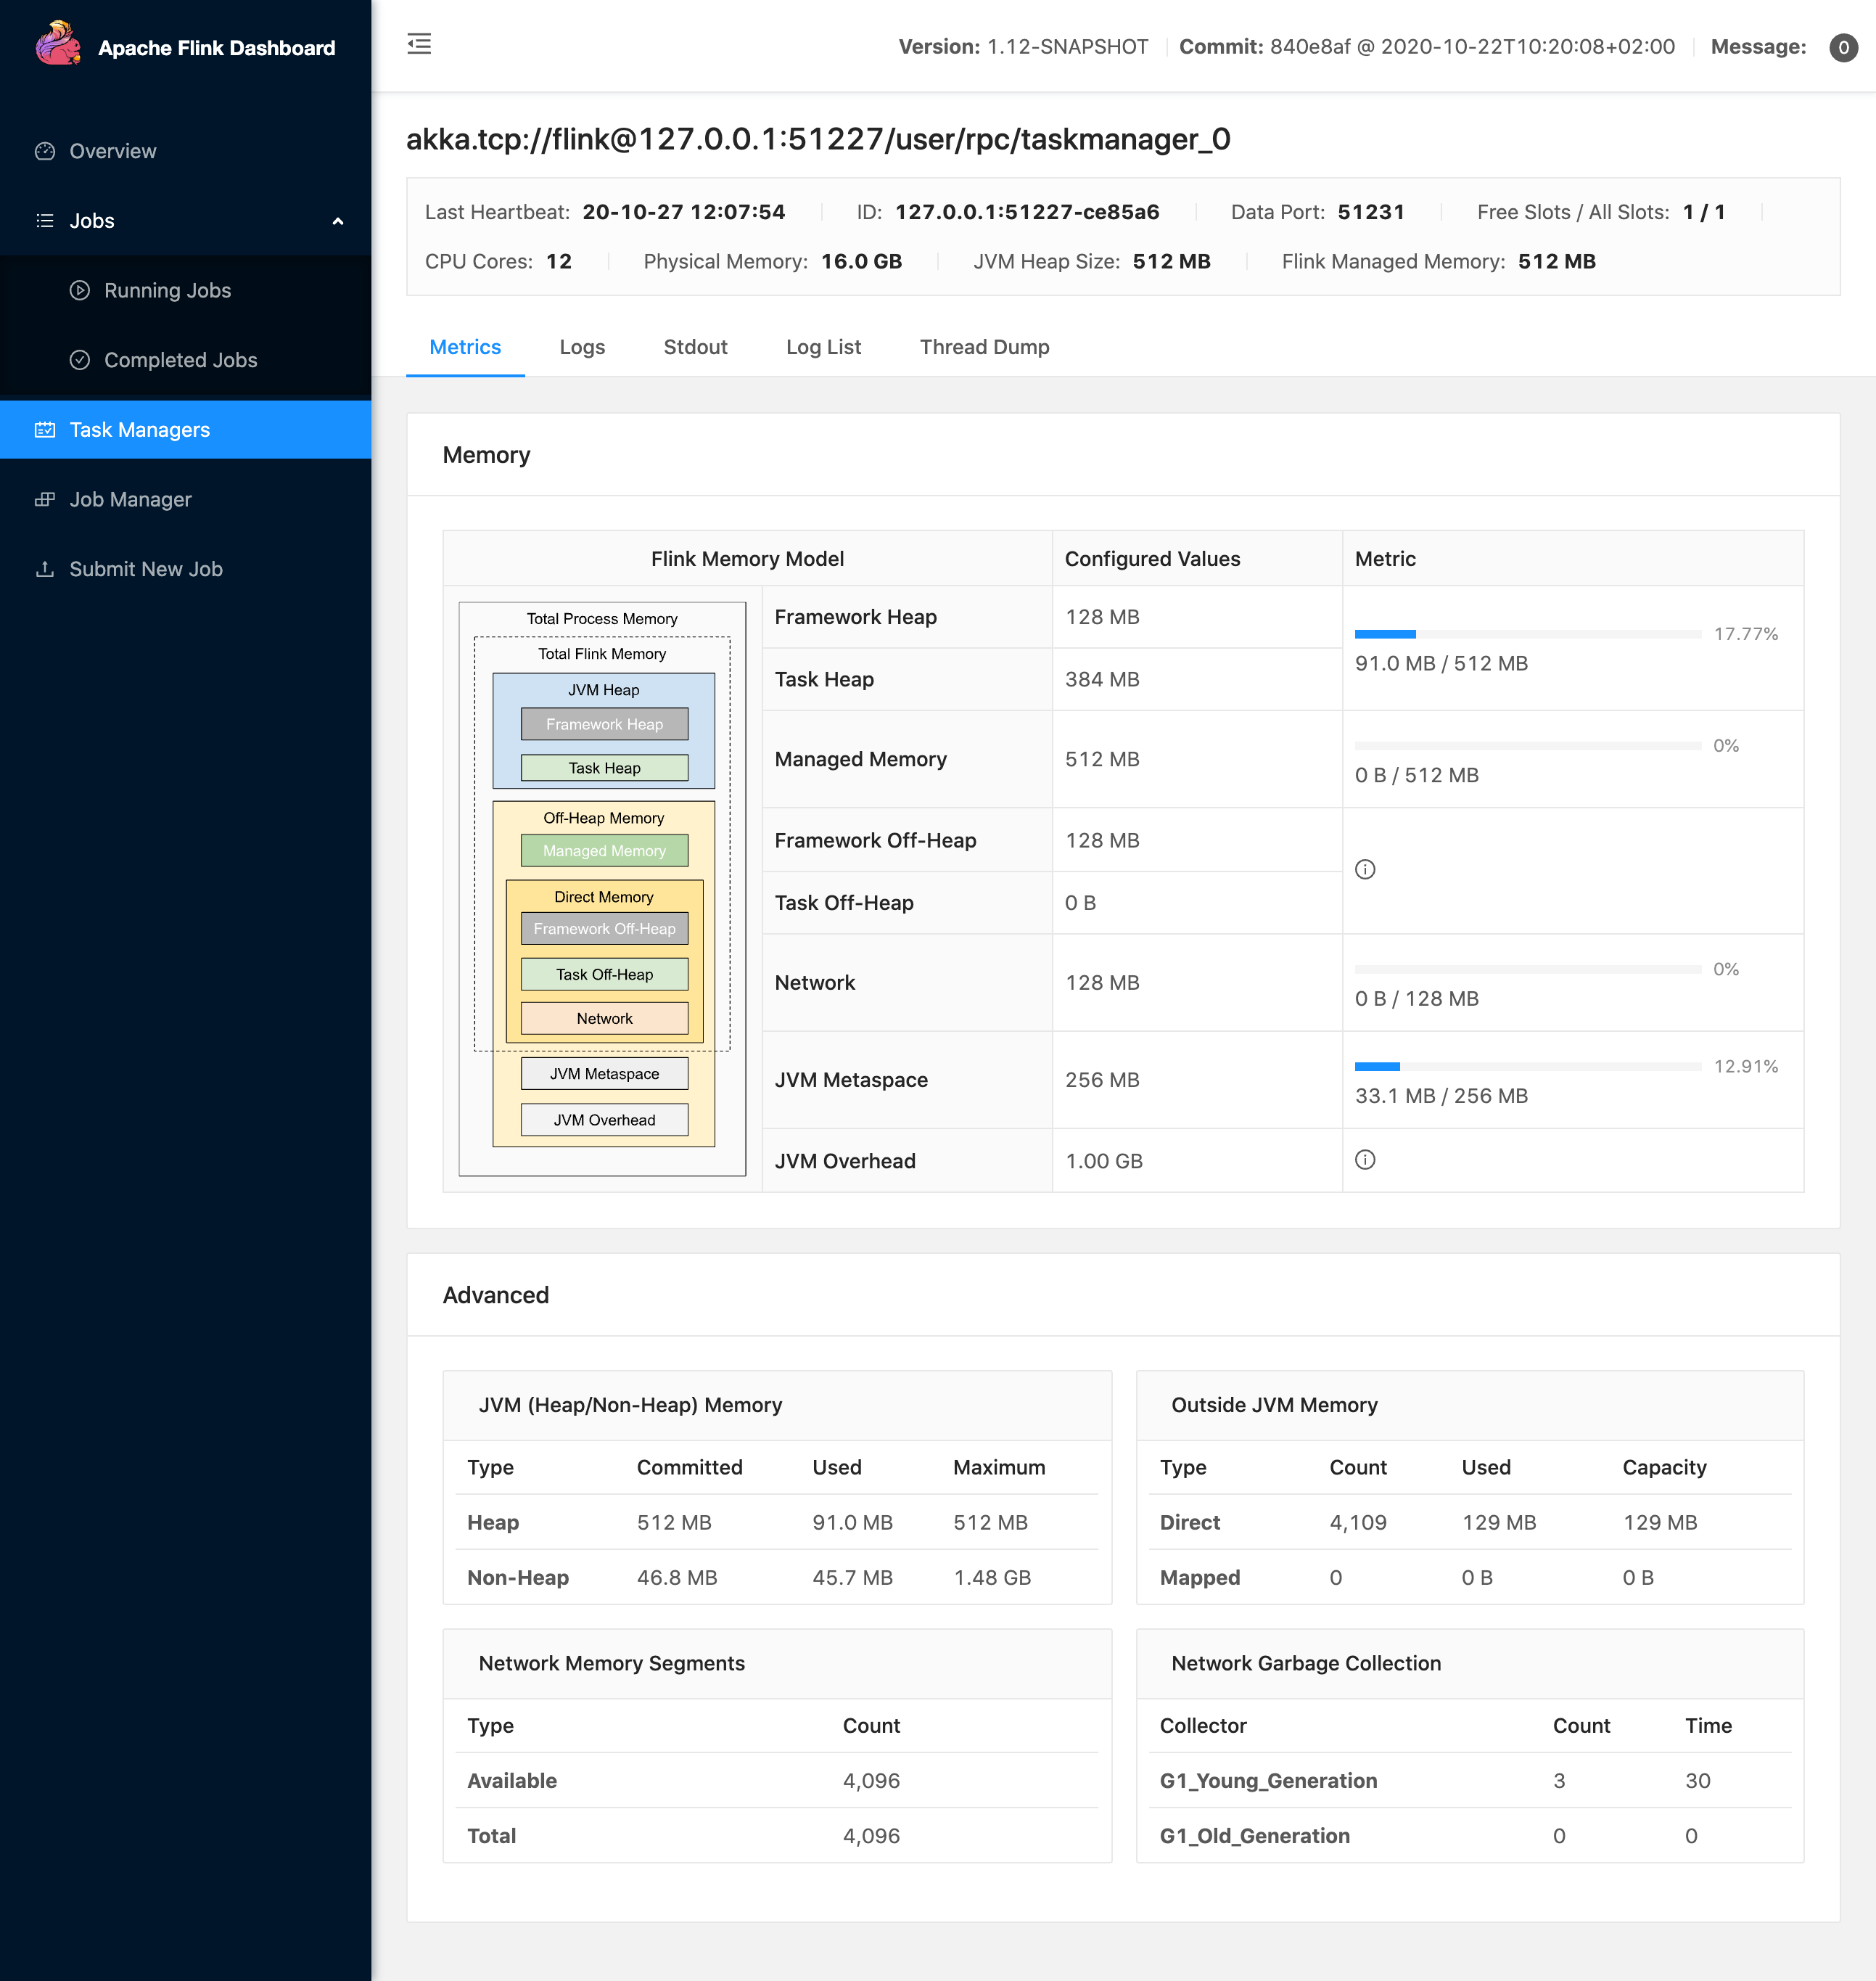The height and width of the screenshot is (1981, 1876).
Task: Click Task Heap box in memory diagram
Action: pos(604,768)
